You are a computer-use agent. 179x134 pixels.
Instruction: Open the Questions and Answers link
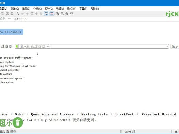52,114
